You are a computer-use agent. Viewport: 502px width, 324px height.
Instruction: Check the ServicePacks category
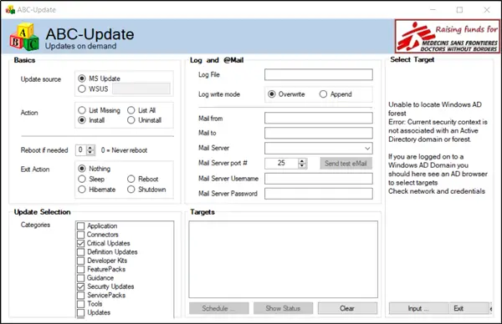point(80,296)
